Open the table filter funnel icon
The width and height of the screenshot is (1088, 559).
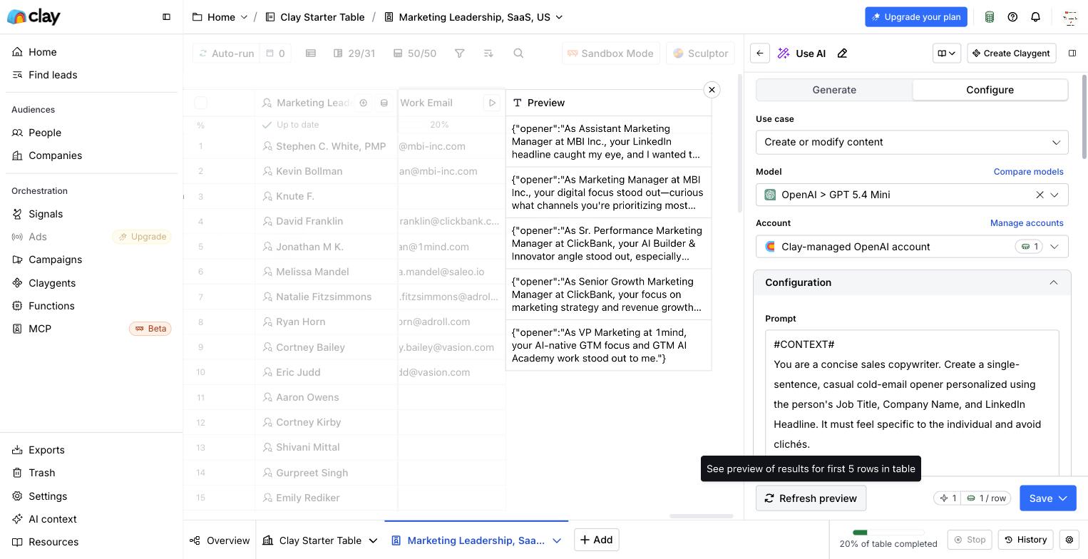(x=460, y=53)
